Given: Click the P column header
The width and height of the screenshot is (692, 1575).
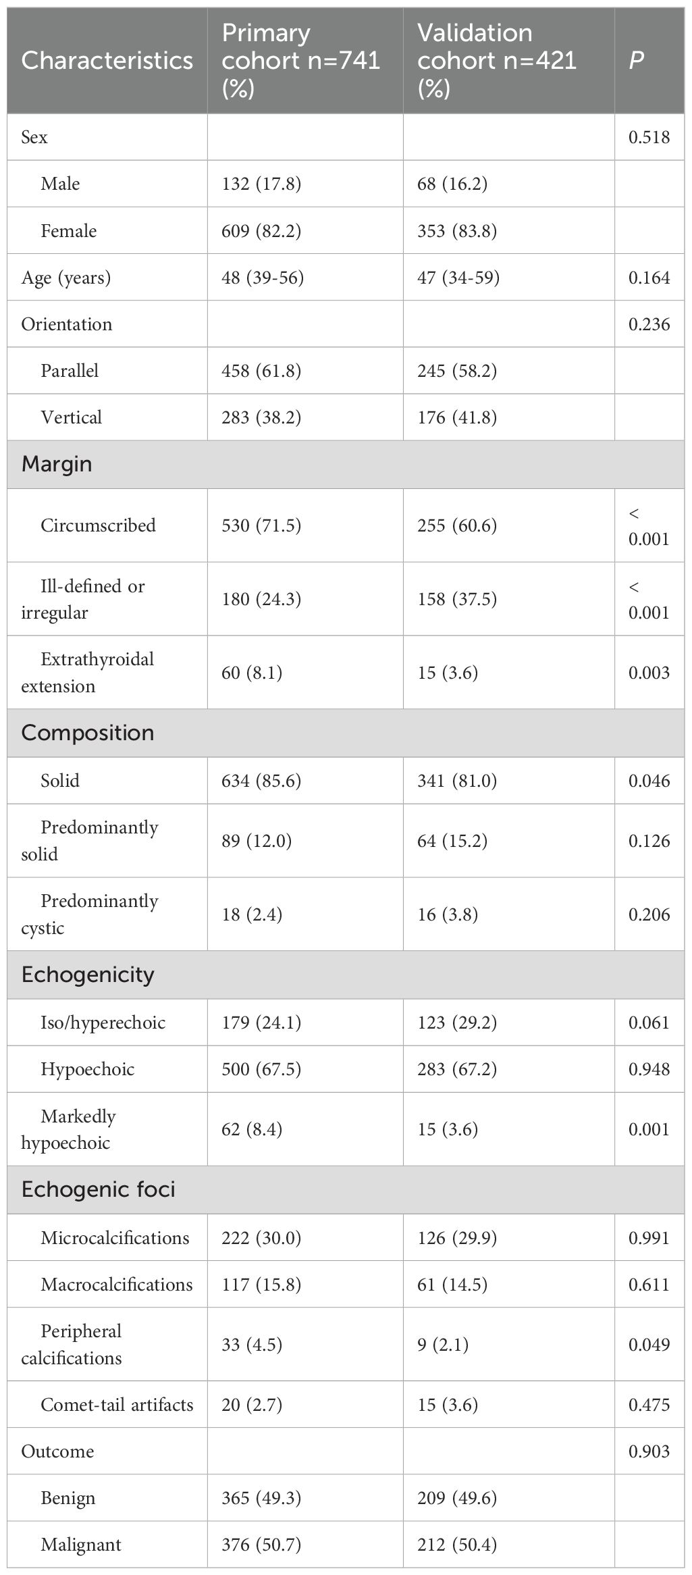Looking at the screenshot, I should pyautogui.click(x=636, y=61).
